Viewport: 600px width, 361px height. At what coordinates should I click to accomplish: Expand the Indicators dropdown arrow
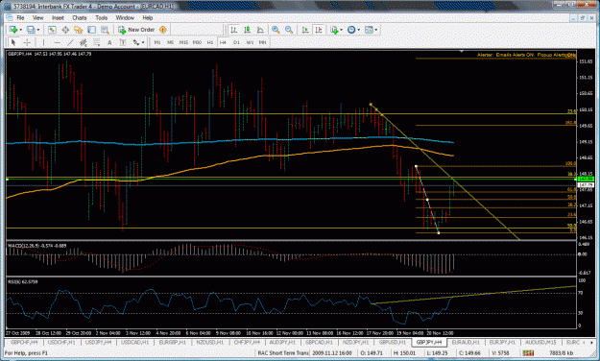tap(342, 30)
